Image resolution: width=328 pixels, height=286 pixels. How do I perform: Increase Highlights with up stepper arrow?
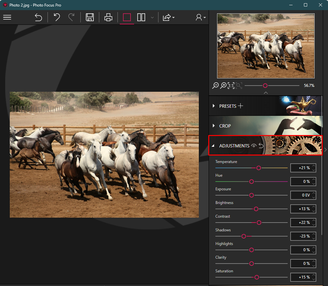click(314, 248)
